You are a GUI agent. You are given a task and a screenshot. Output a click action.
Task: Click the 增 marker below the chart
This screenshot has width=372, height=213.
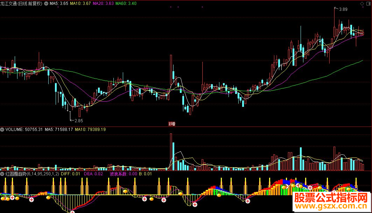pyautogui.click(x=172, y=124)
